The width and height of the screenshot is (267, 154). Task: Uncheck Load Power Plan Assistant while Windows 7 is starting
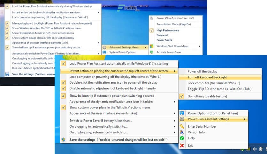click(x=63, y=64)
